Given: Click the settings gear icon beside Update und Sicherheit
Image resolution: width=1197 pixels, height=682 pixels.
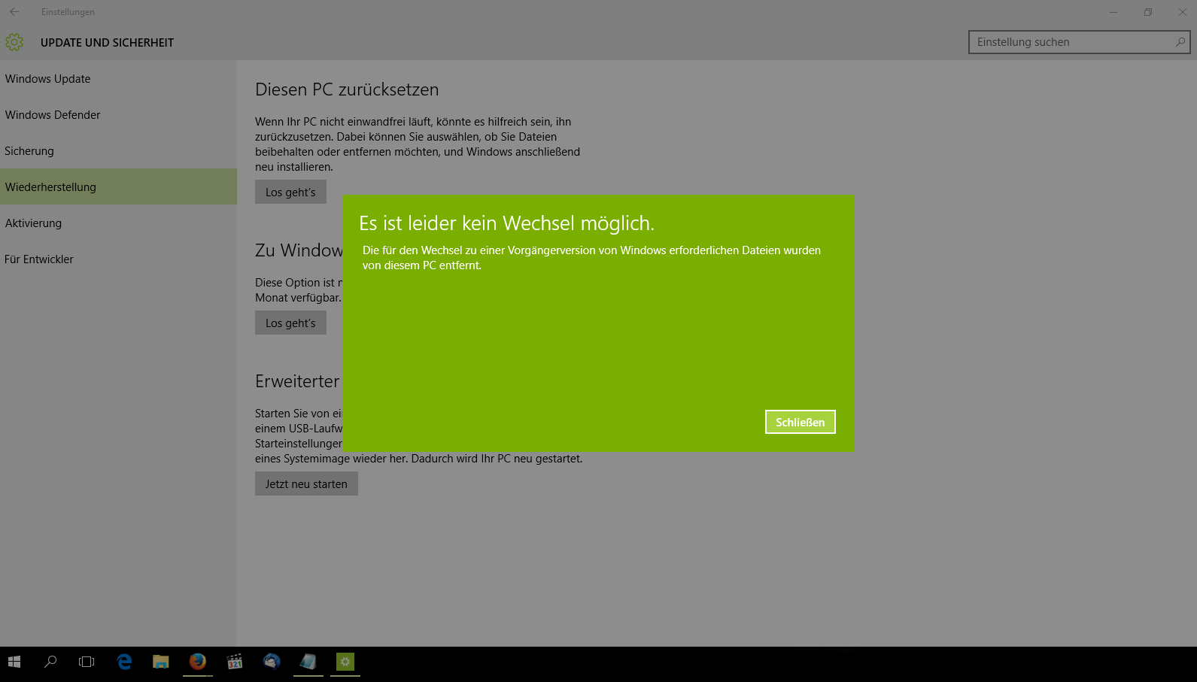Looking at the screenshot, I should click(14, 42).
